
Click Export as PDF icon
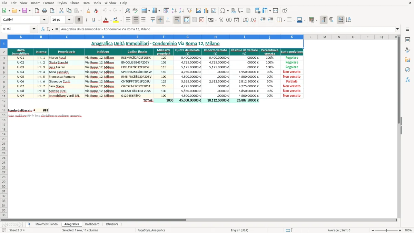pos(37,11)
